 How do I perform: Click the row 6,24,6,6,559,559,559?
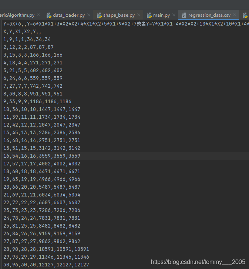33,78
